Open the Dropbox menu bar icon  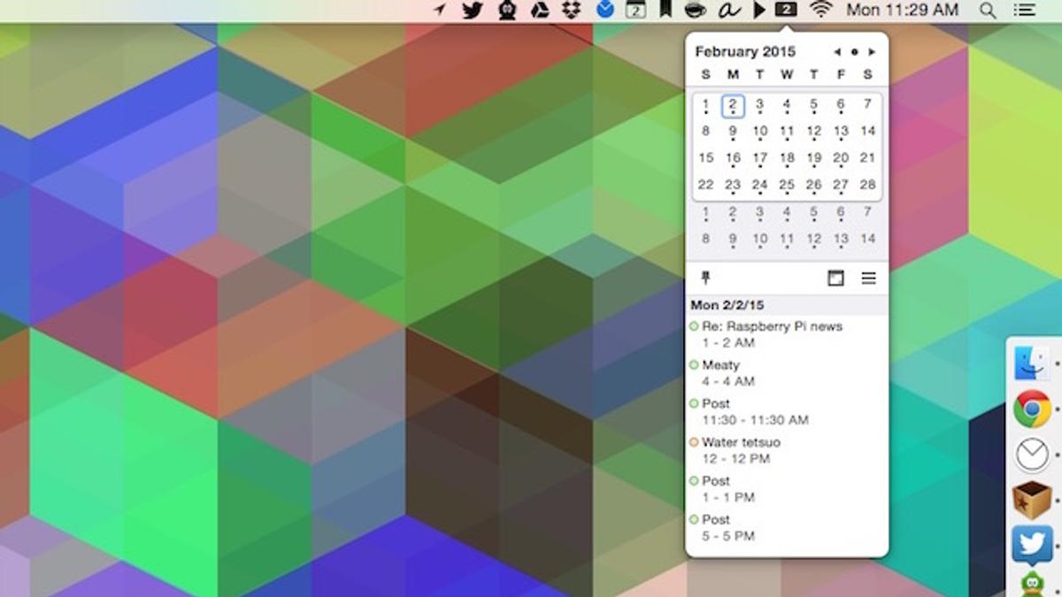[571, 11]
